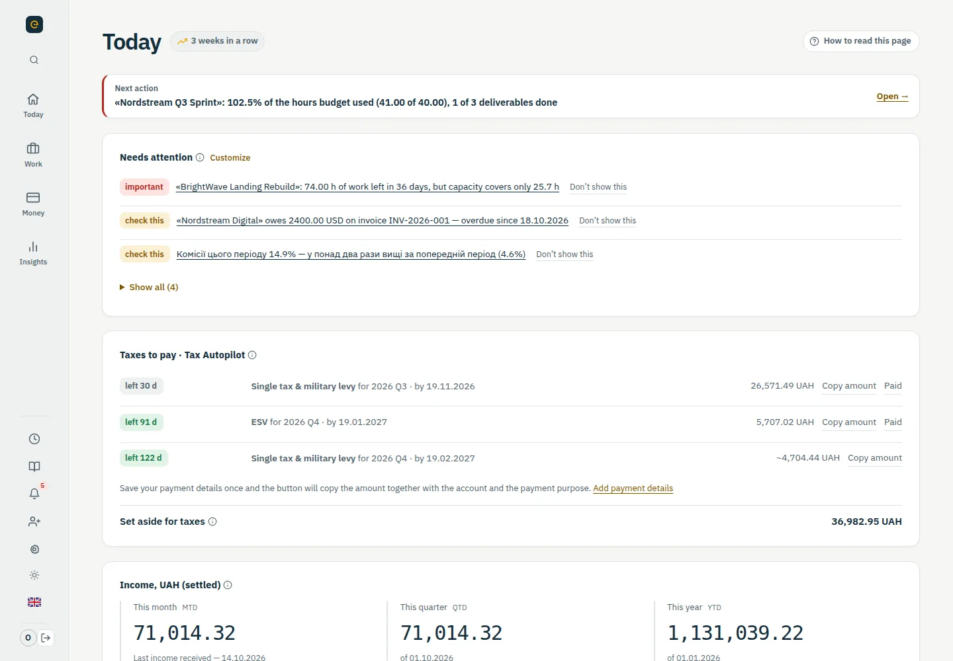Viewport: 953px width, 661px height.
Task: Open the Nordstream Digital overdue invoice link
Action: point(373,221)
